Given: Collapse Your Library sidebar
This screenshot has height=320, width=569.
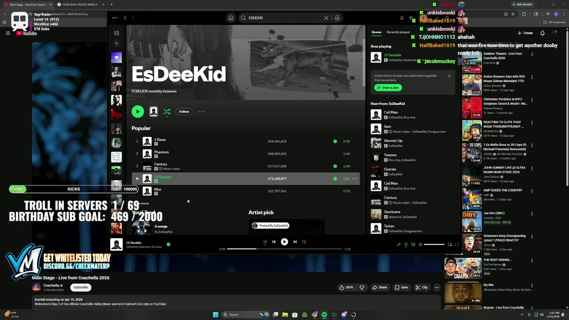Looking at the screenshot, I should click(x=116, y=32).
